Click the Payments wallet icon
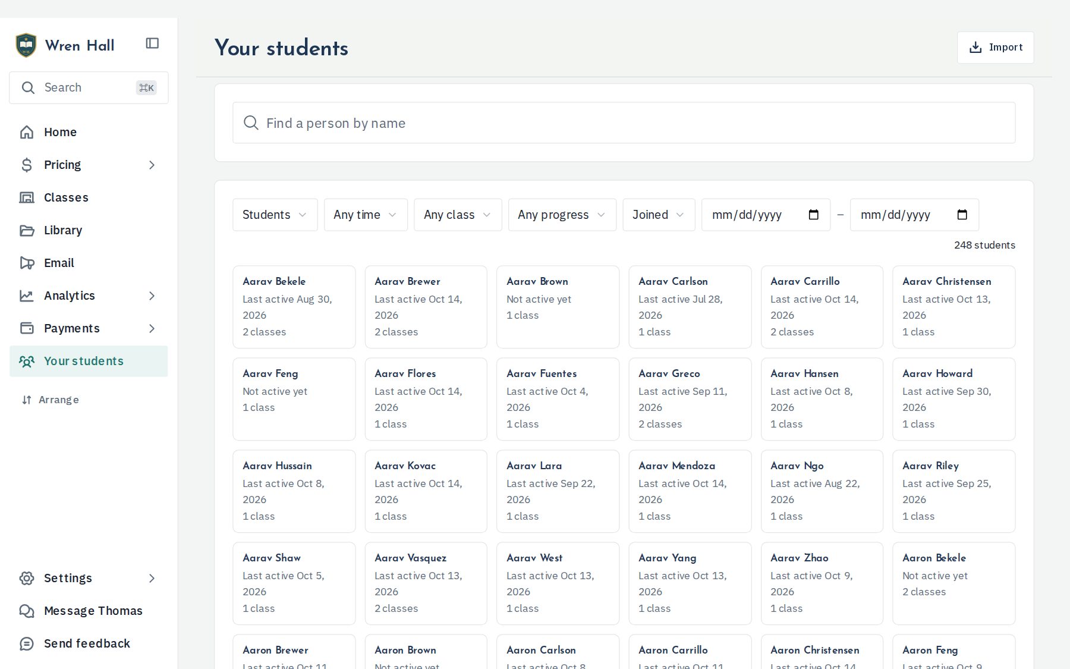Image resolution: width=1070 pixels, height=669 pixels. click(x=27, y=328)
